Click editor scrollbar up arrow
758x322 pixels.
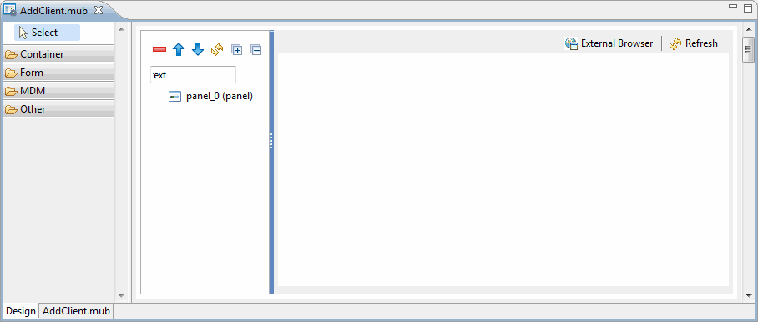click(748, 29)
